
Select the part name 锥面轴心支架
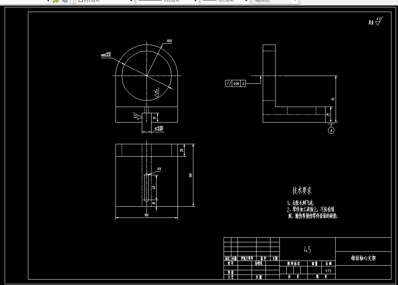pos(363,258)
